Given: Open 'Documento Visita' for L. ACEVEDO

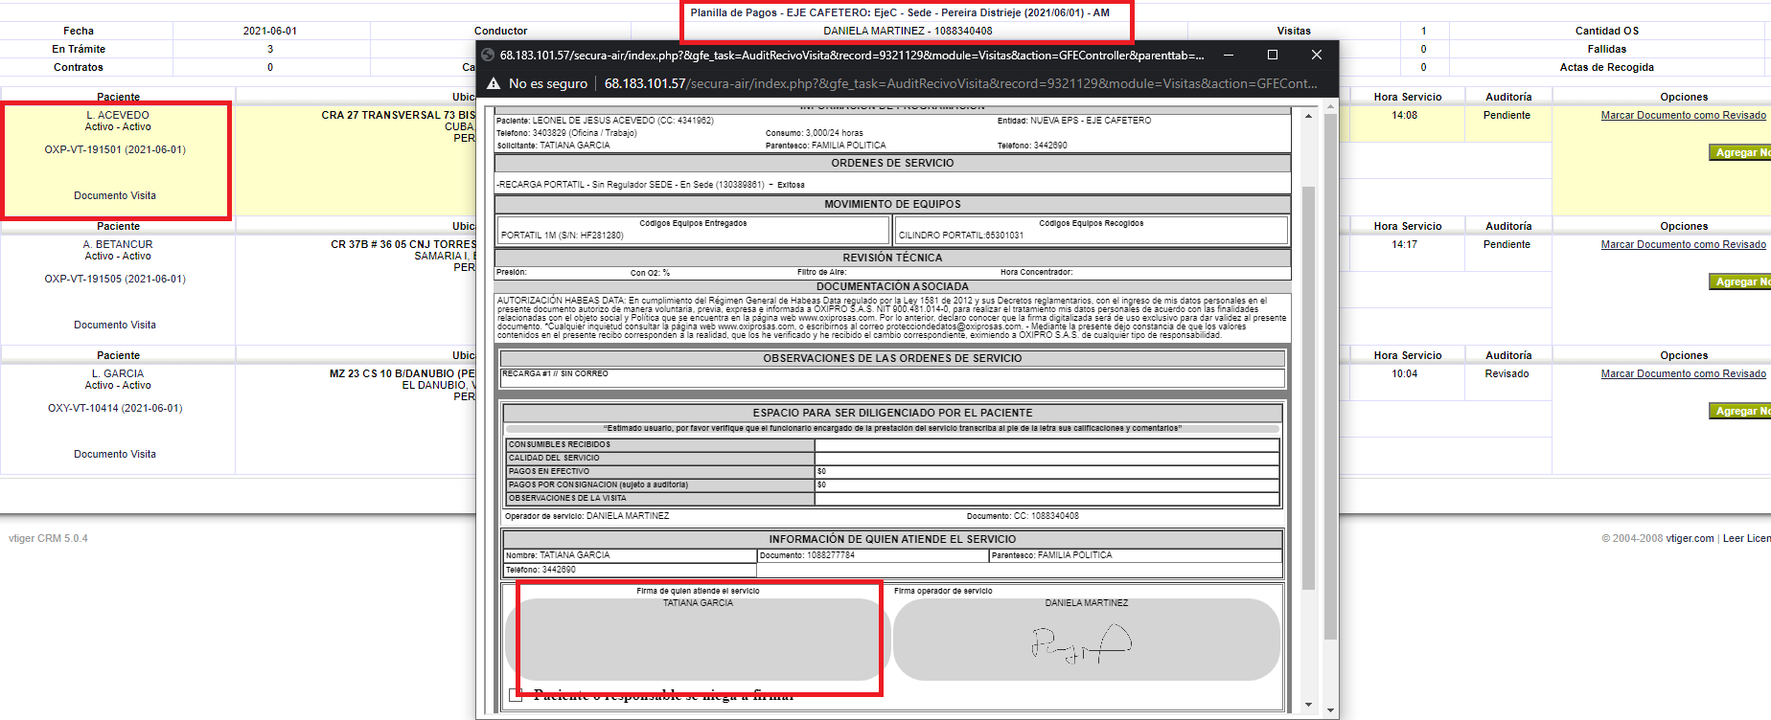Looking at the screenshot, I should click(x=115, y=195).
